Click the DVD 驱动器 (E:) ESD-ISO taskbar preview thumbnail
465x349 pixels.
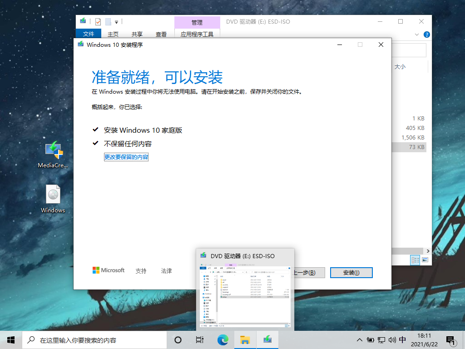[245, 289]
